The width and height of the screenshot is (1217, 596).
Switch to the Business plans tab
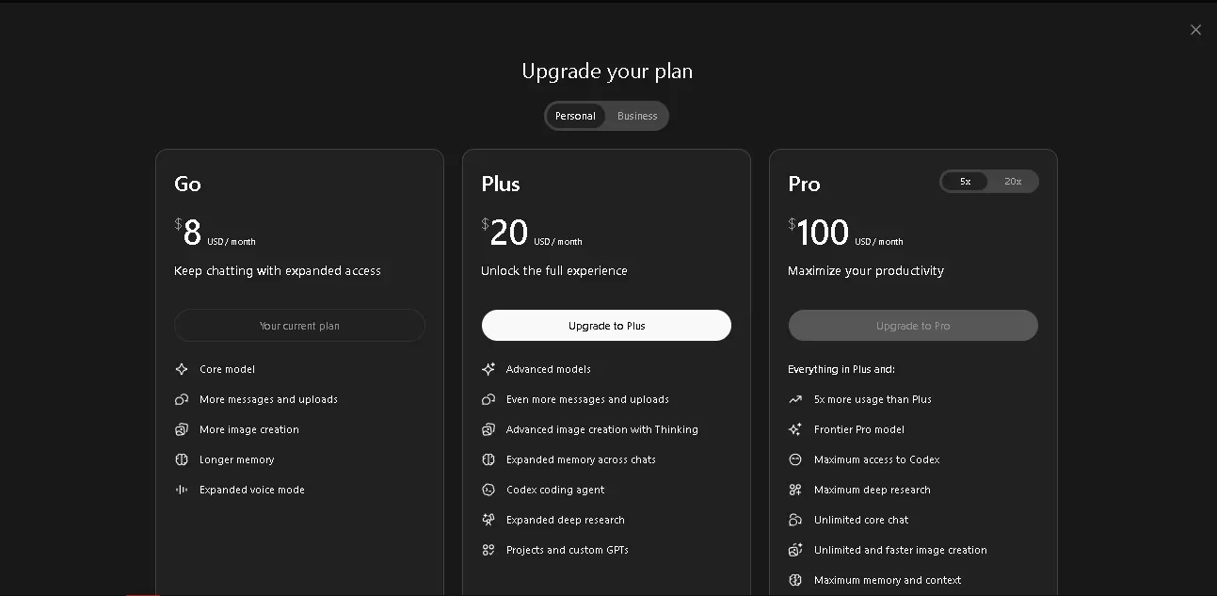[637, 116]
